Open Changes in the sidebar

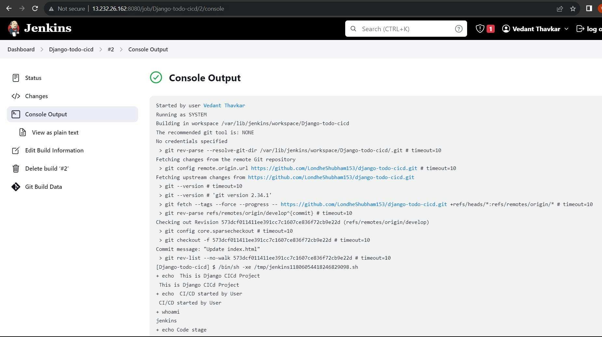(x=72, y=96)
